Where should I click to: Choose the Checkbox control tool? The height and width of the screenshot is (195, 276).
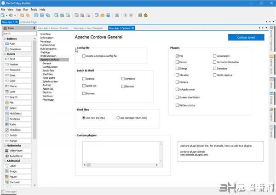pos(17,130)
